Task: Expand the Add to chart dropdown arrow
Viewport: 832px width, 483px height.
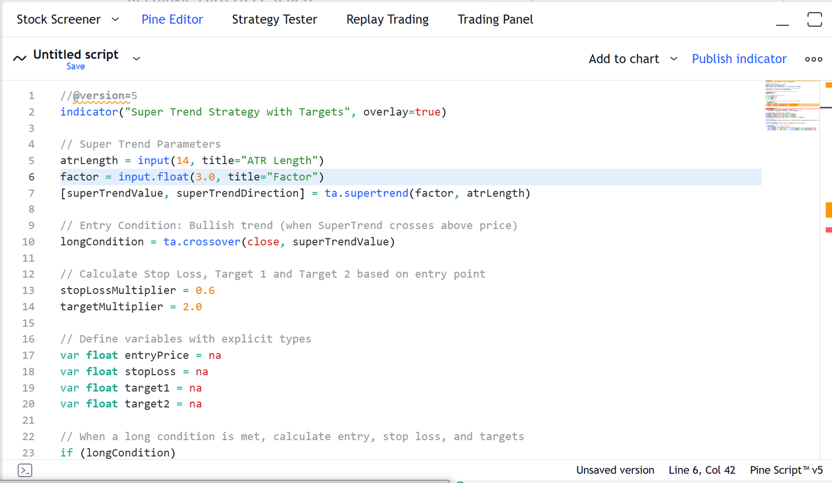Action: click(673, 59)
